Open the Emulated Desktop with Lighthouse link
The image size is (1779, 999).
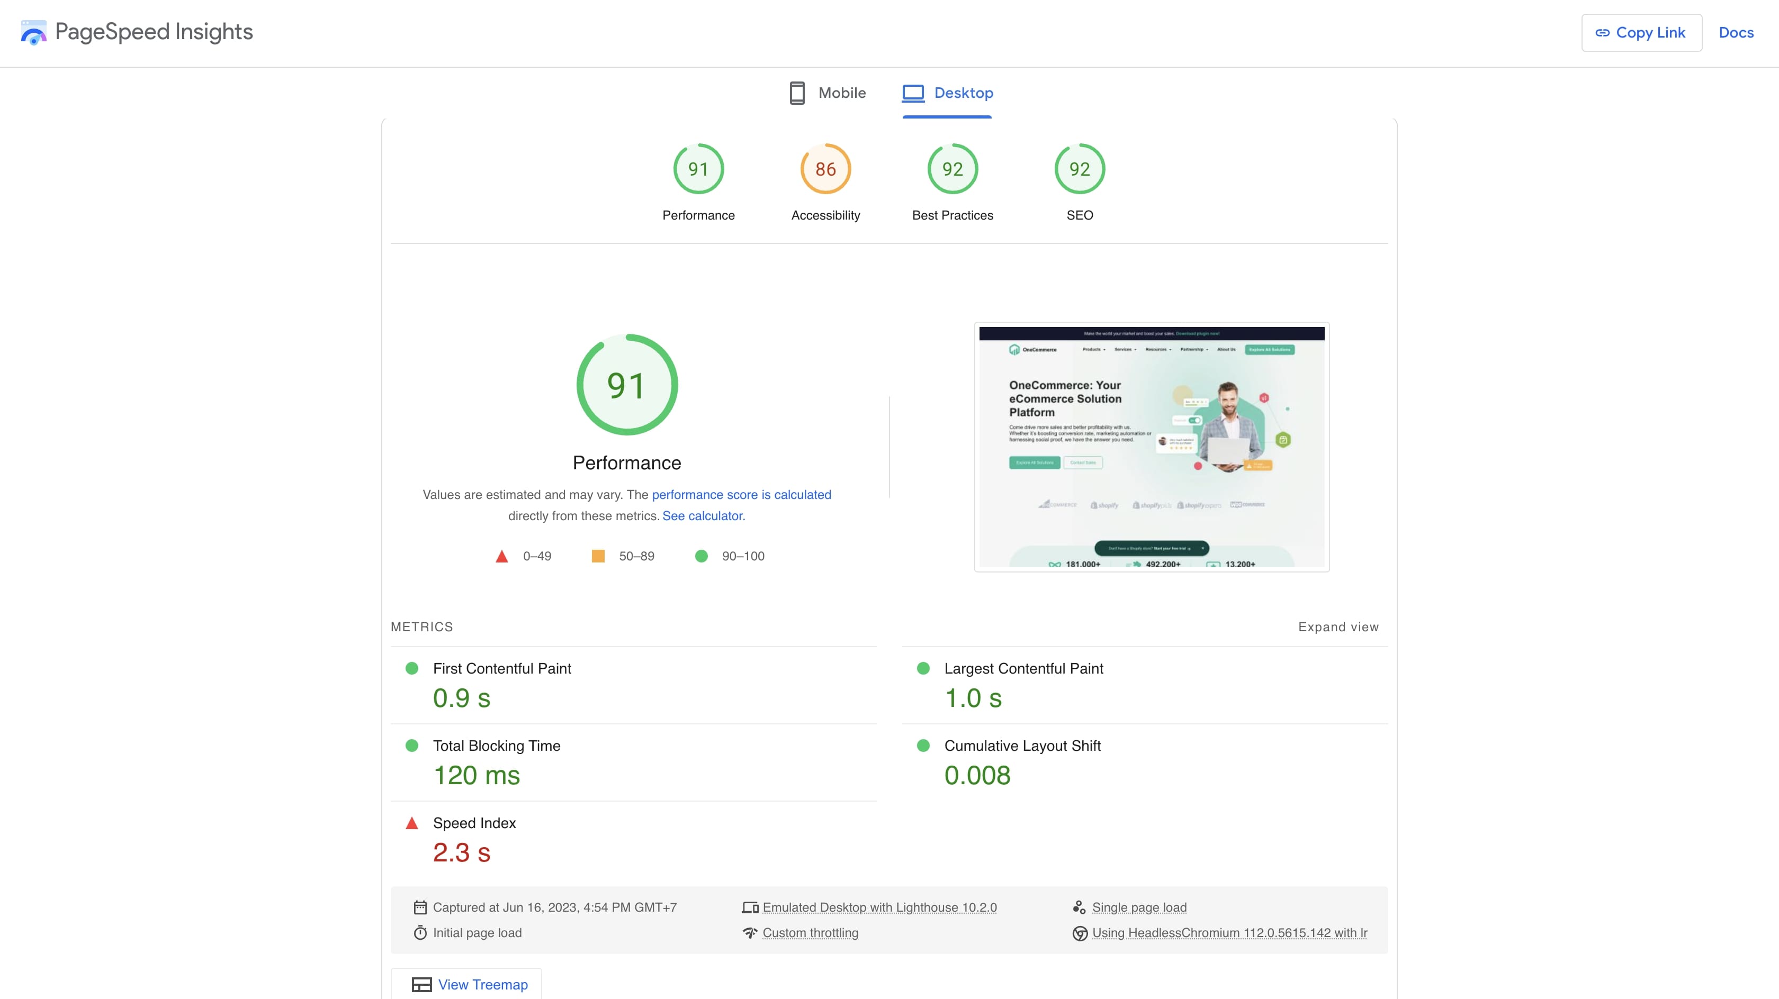(x=879, y=907)
